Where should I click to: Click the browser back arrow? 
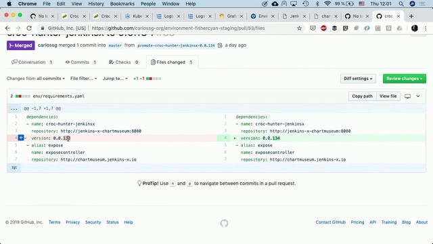pos(7,28)
